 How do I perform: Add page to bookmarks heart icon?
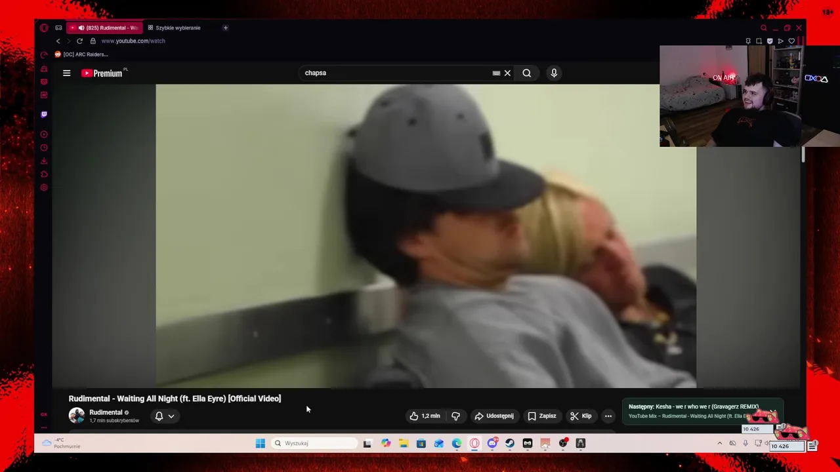(x=791, y=41)
